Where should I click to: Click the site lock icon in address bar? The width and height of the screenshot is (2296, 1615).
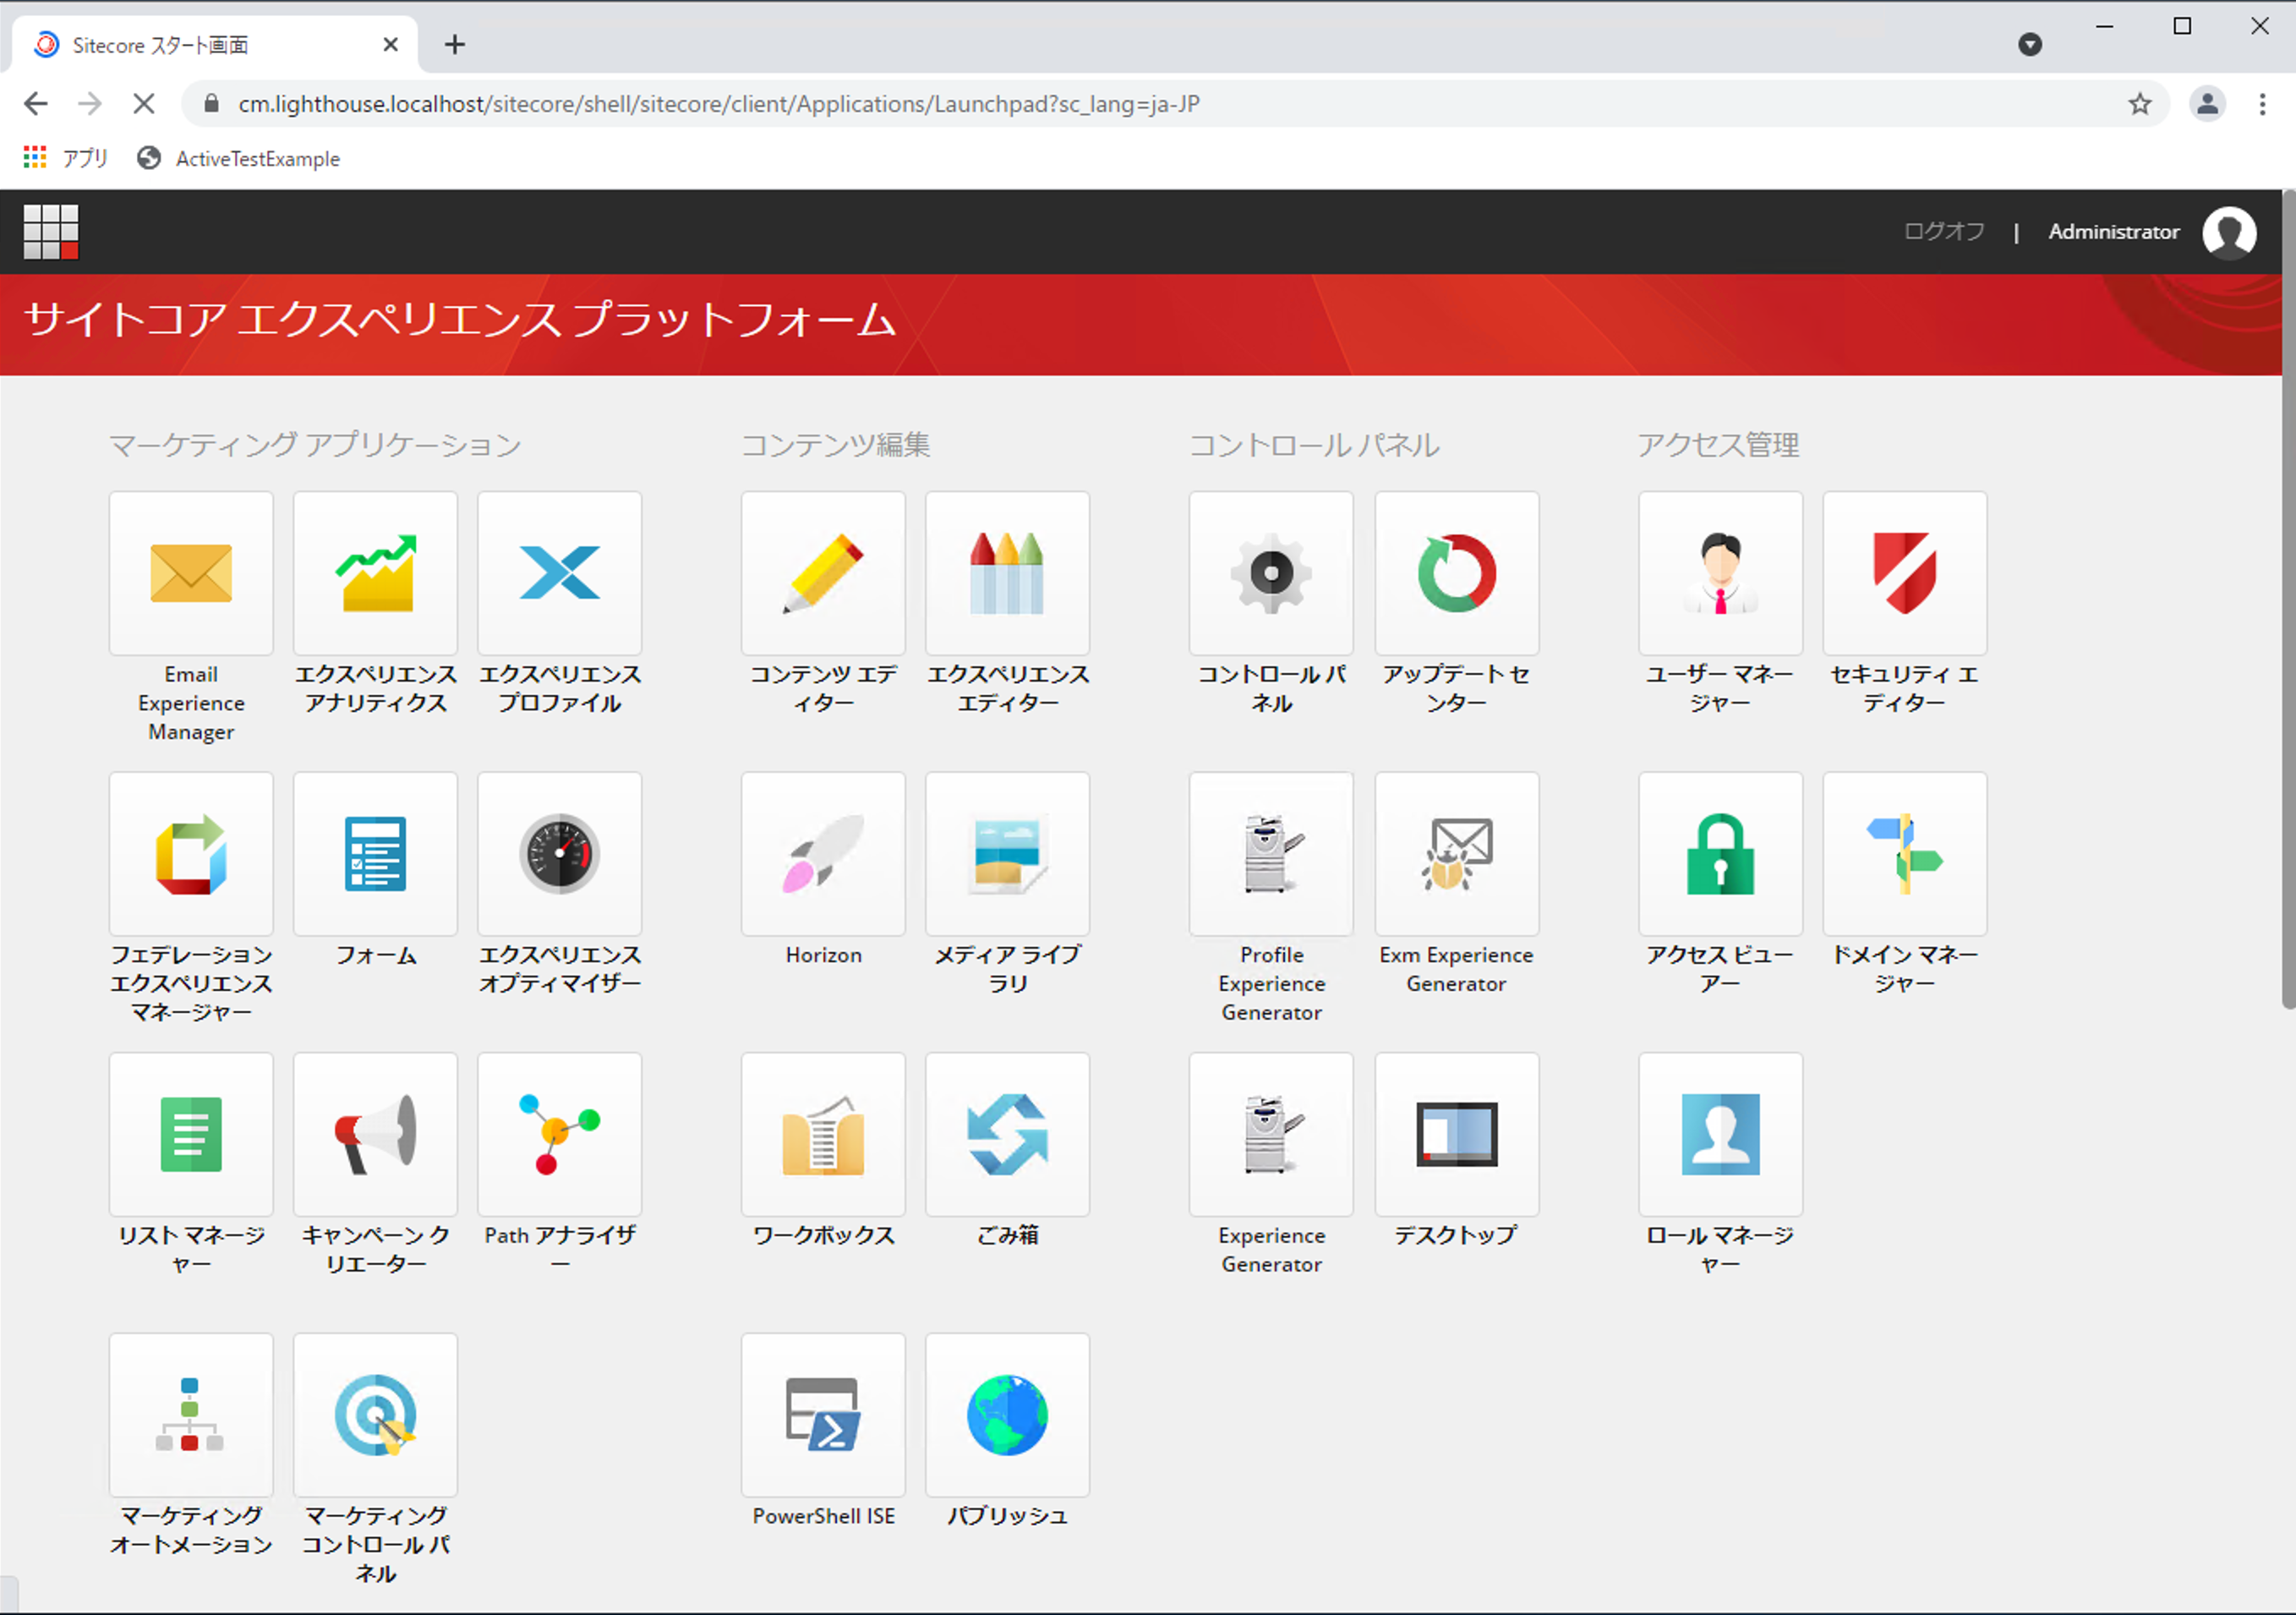(211, 103)
